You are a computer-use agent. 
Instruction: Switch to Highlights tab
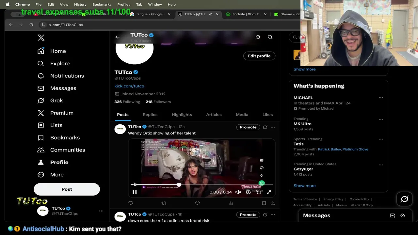pyautogui.click(x=182, y=115)
